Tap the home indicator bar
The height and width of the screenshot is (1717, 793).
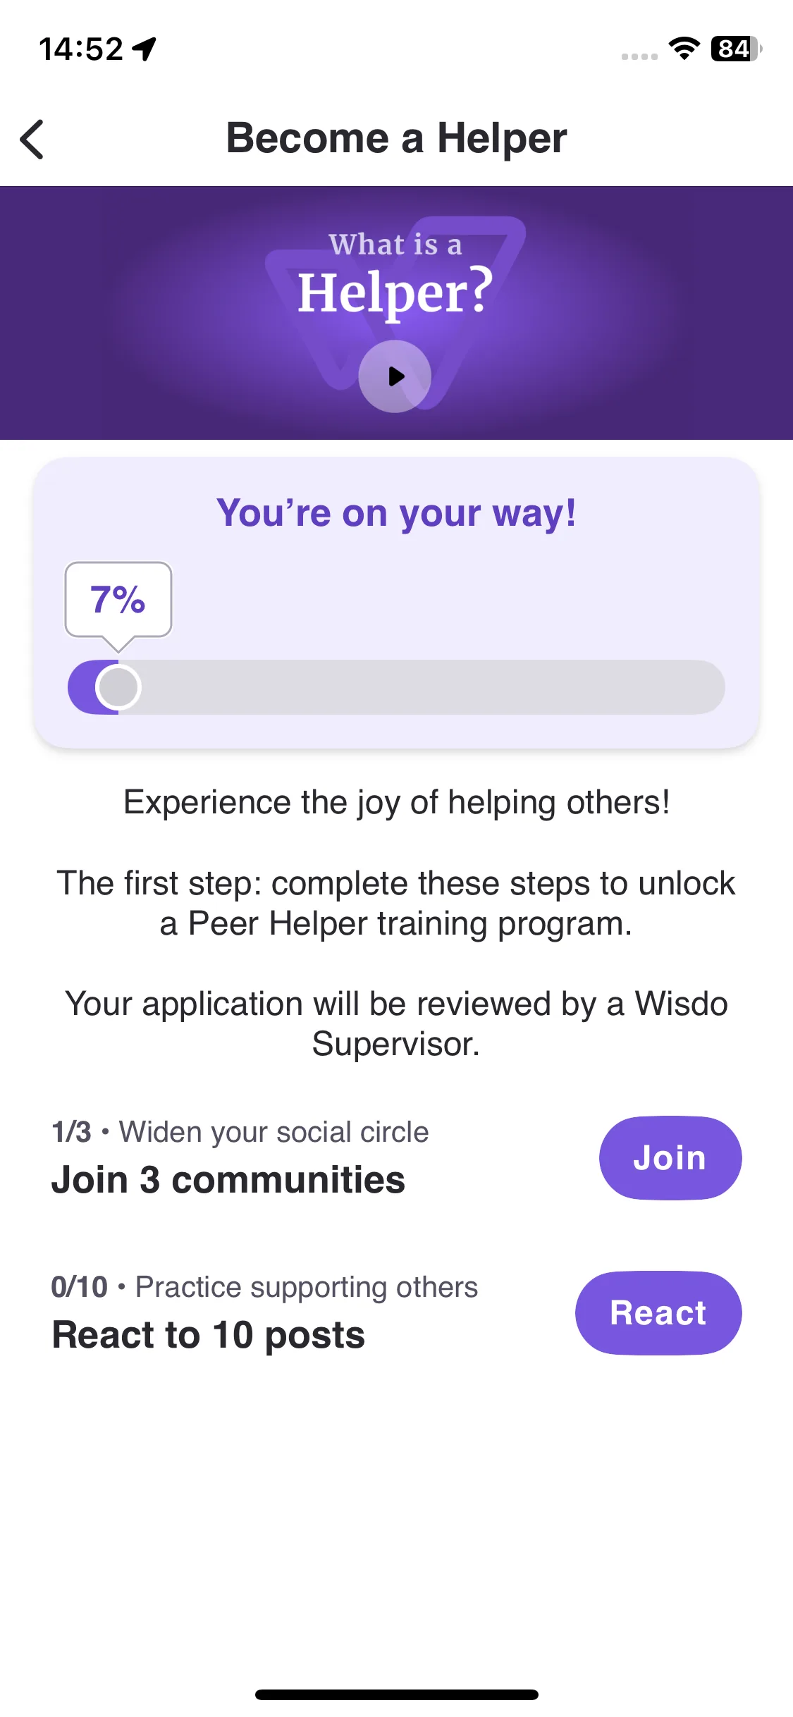pos(396,1694)
